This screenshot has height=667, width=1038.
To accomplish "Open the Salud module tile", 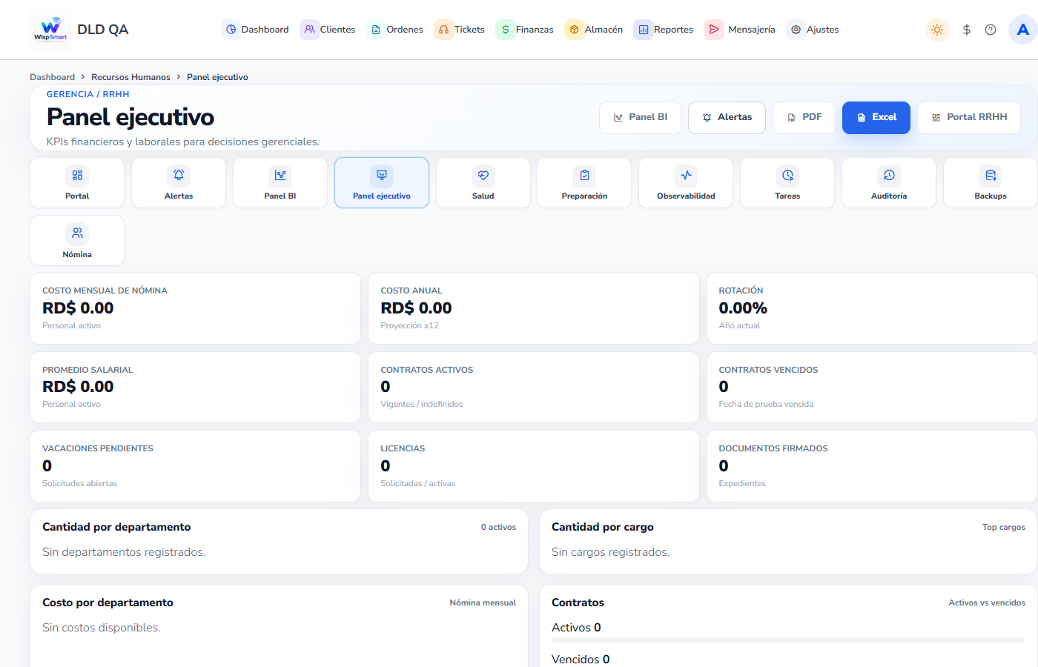I will pyautogui.click(x=483, y=183).
